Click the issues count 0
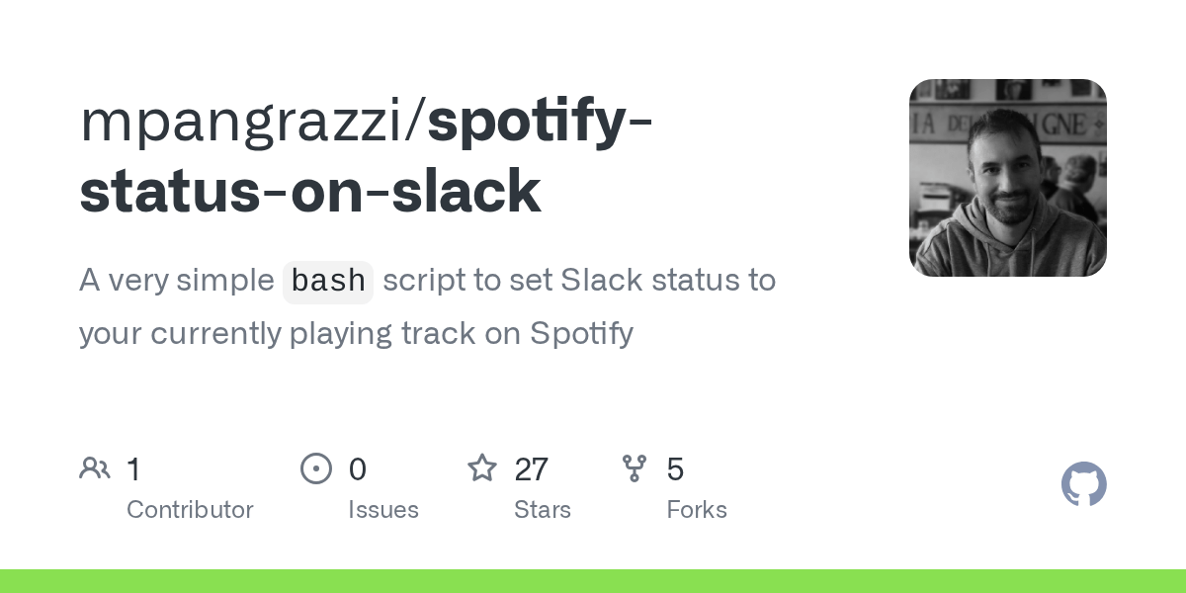This screenshot has height=593, width=1186. point(358,469)
